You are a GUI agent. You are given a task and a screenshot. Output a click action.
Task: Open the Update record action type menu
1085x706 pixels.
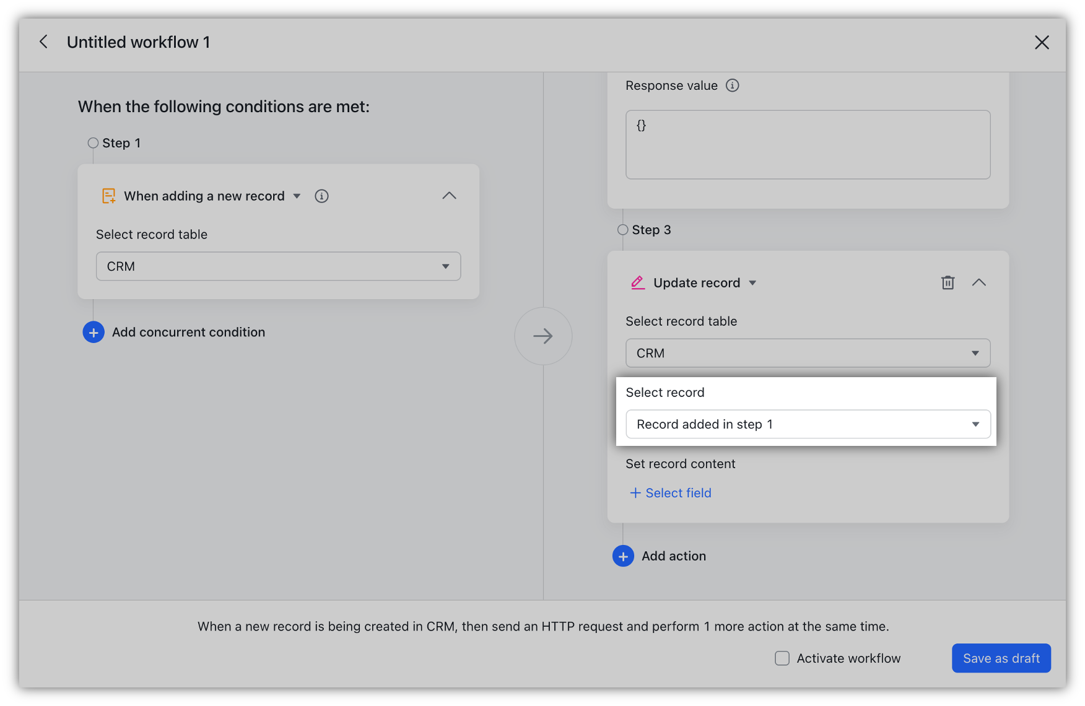pyautogui.click(x=752, y=282)
